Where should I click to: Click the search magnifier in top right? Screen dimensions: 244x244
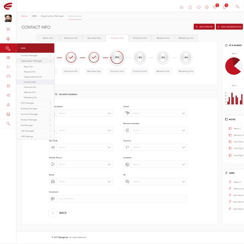(x=237, y=6)
